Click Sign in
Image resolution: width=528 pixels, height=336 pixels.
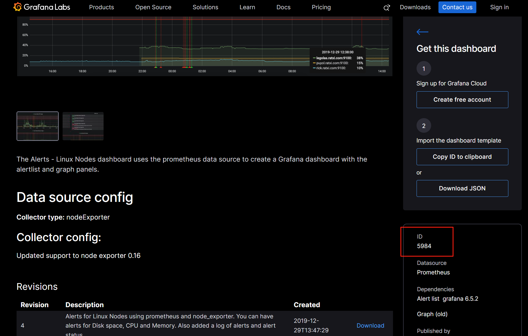click(x=499, y=7)
